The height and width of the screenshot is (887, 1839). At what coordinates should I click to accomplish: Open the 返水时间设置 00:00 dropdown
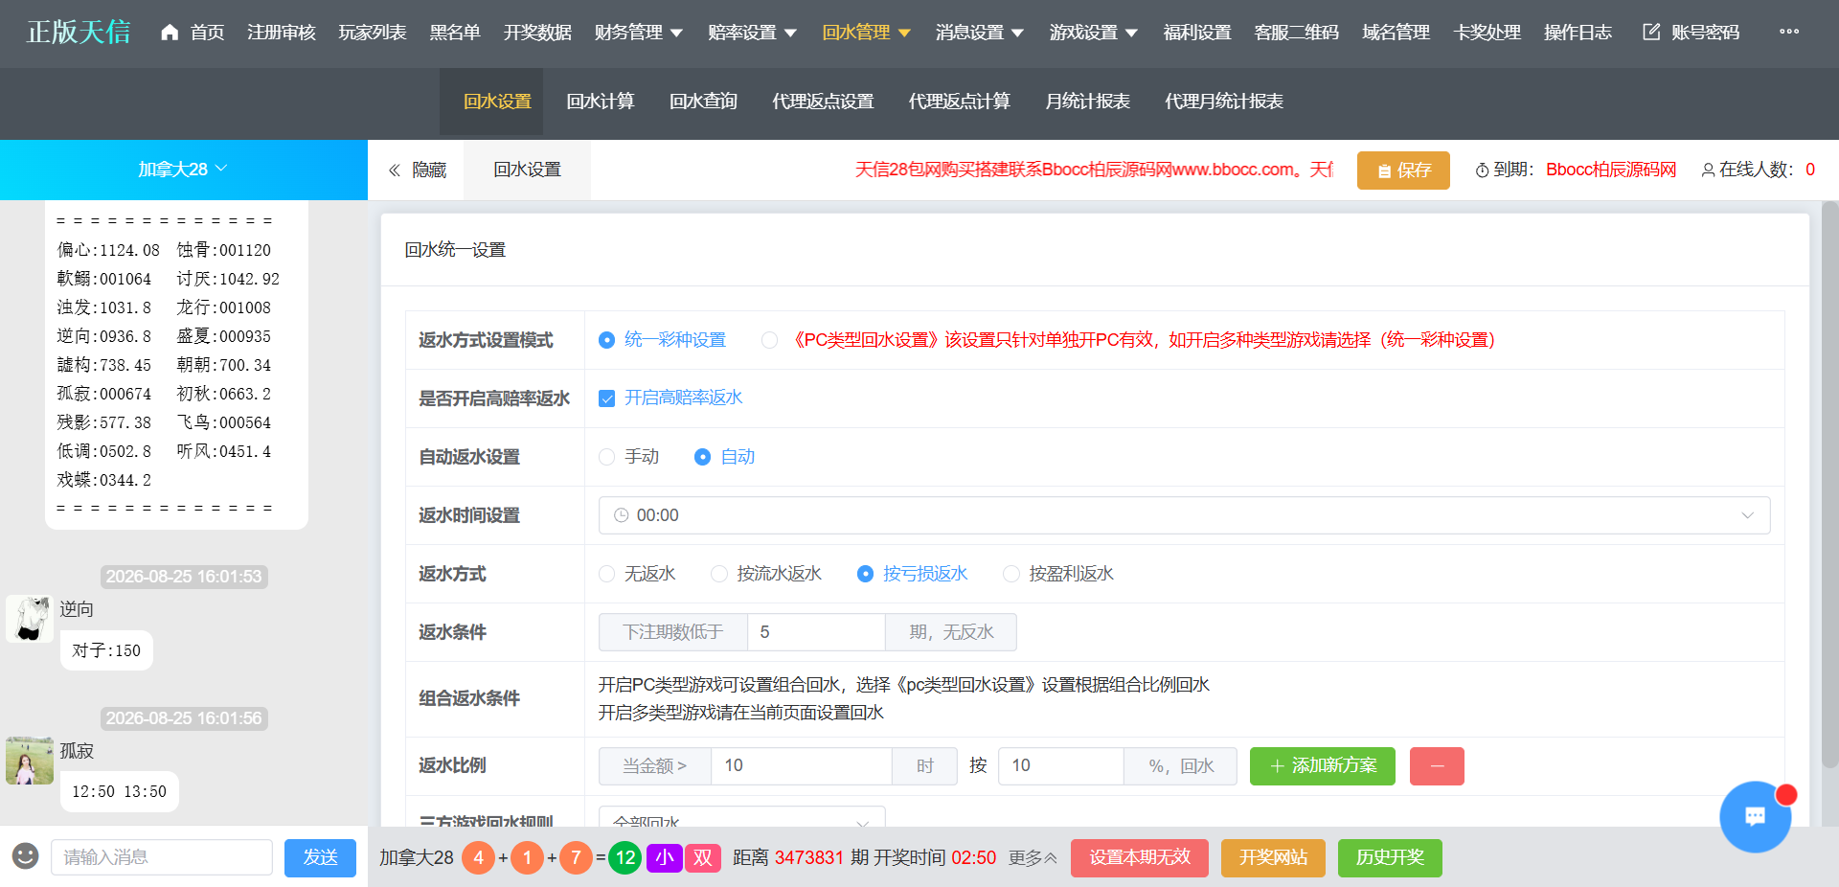click(x=1184, y=515)
